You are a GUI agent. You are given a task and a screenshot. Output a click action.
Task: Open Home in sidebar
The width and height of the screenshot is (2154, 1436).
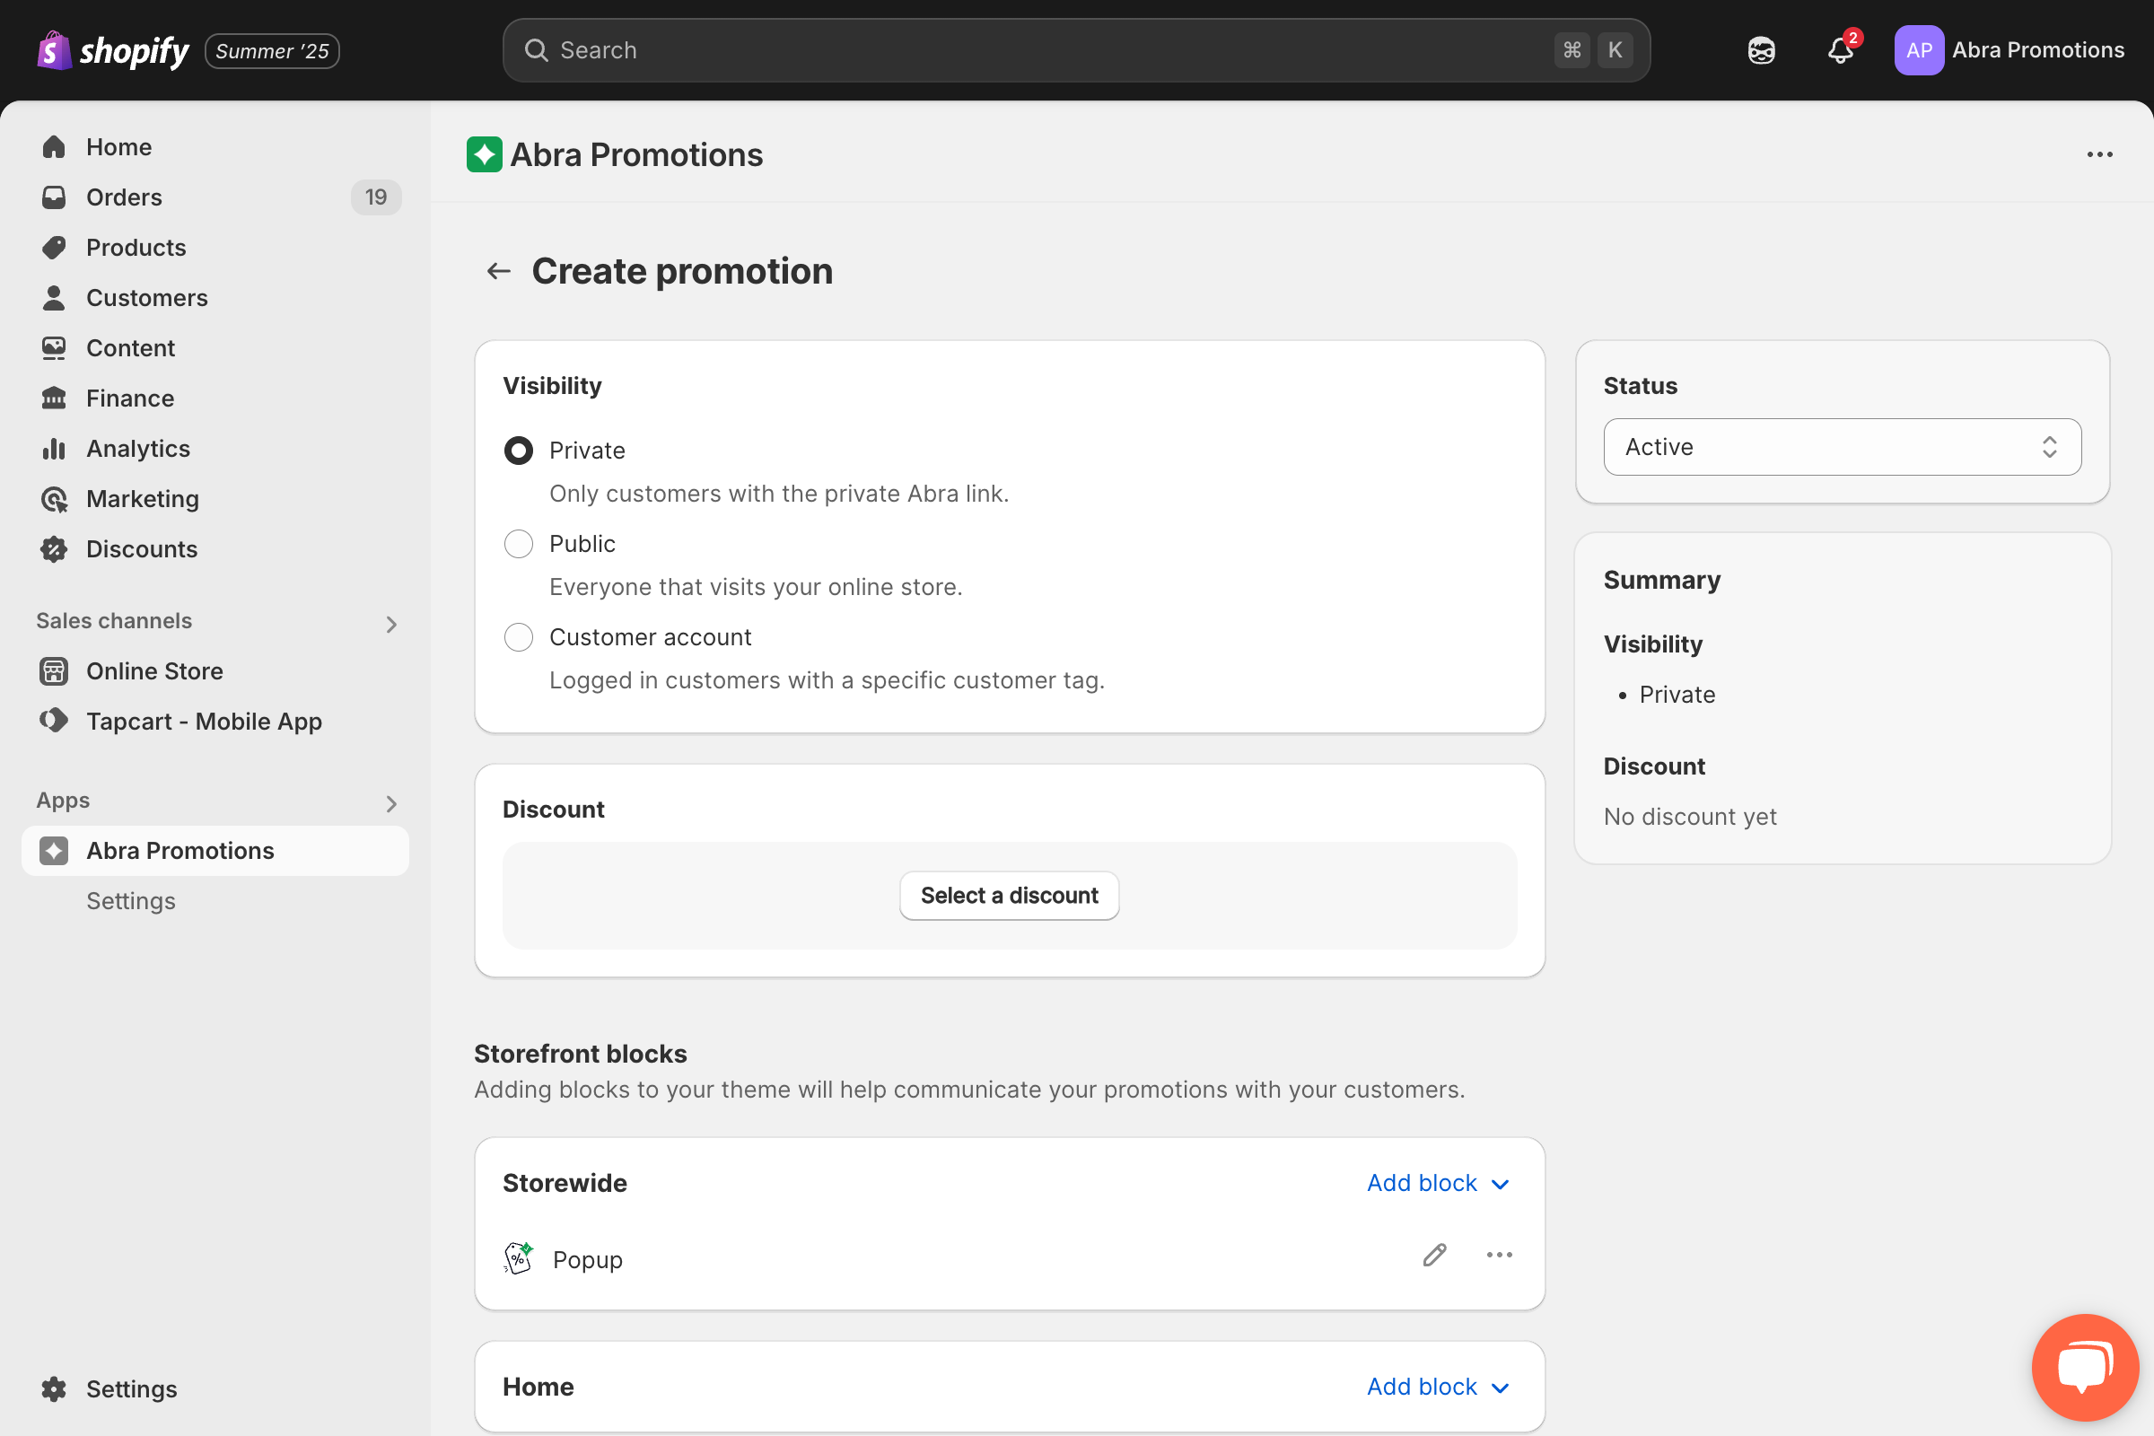point(215,146)
